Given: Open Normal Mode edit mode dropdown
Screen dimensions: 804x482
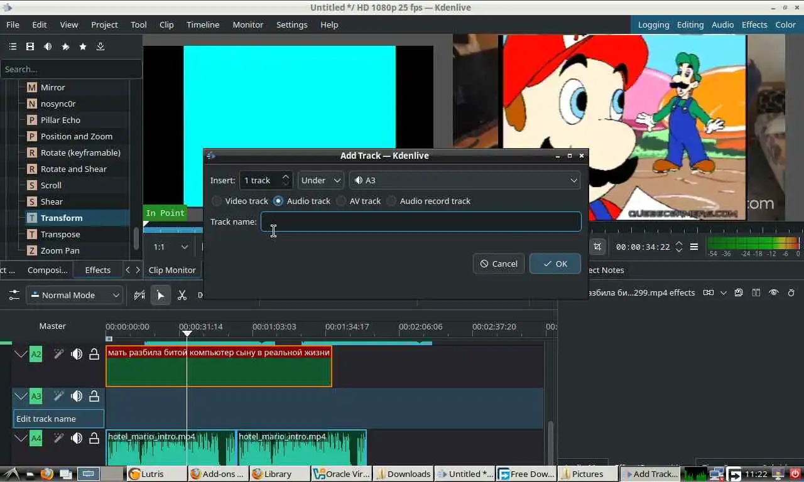Looking at the screenshot, I should click(x=74, y=295).
